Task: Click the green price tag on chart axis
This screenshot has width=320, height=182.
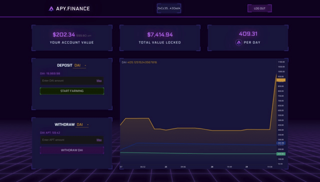Action: [x=281, y=154]
